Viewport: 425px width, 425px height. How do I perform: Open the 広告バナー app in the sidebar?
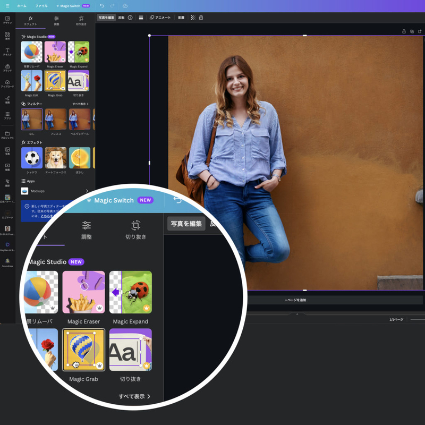point(7,199)
